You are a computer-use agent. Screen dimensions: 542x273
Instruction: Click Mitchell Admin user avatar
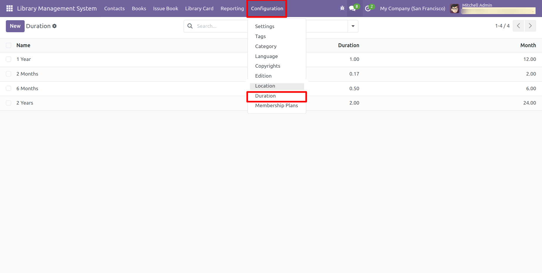(x=455, y=8)
